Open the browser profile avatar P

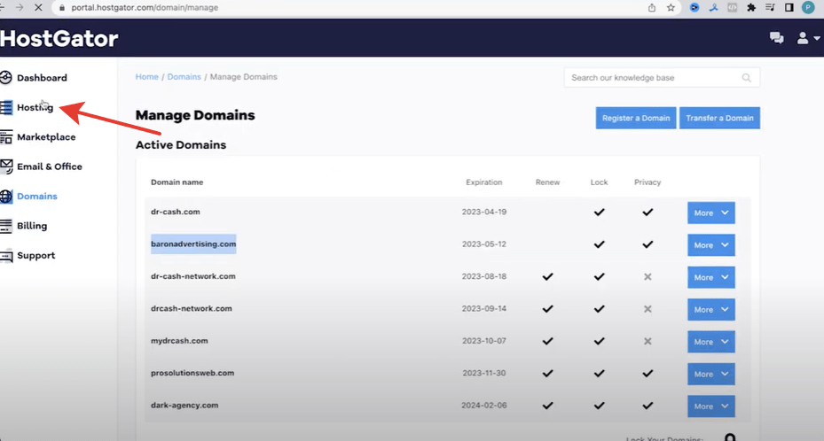pos(808,7)
